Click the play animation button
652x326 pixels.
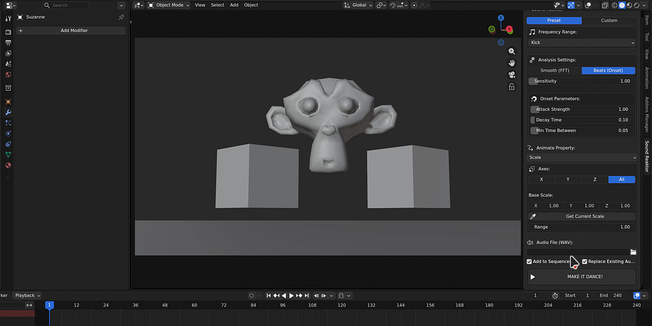click(x=291, y=296)
